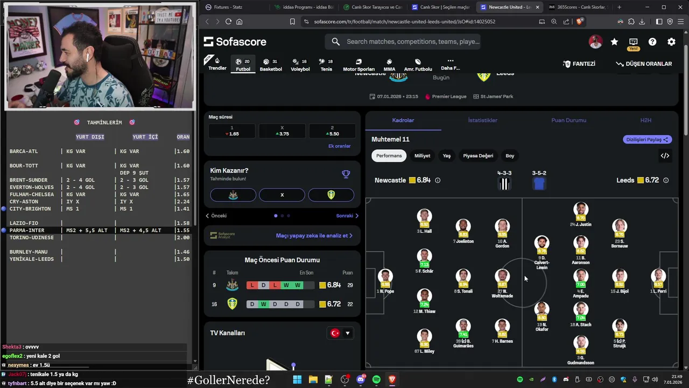
Task: Select the Piyasa Değeri lineup filter
Action: point(478,156)
